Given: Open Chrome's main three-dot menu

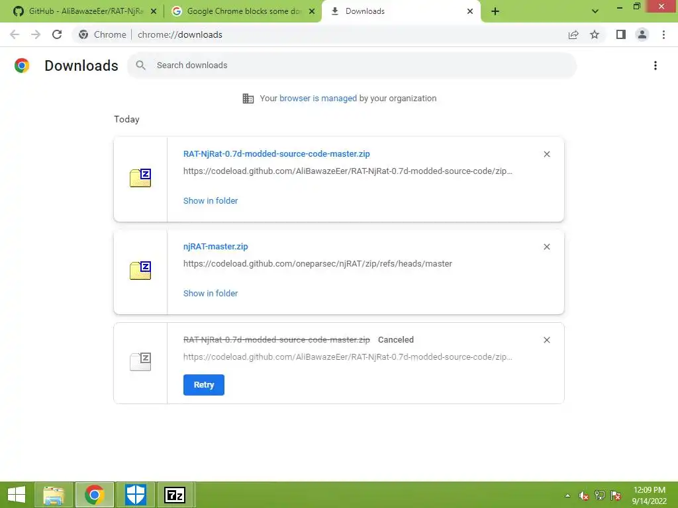Looking at the screenshot, I should [x=663, y=34].
